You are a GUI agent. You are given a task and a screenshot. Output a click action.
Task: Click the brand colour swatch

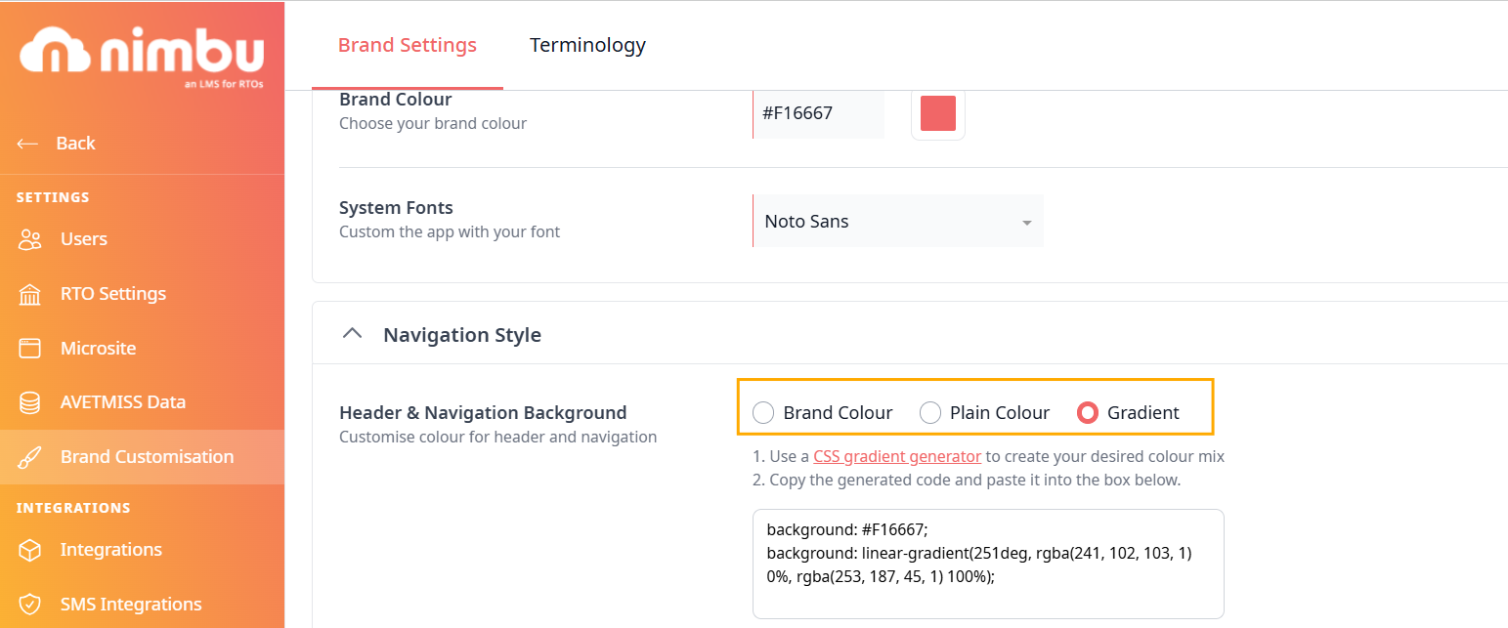coord(938,113)
